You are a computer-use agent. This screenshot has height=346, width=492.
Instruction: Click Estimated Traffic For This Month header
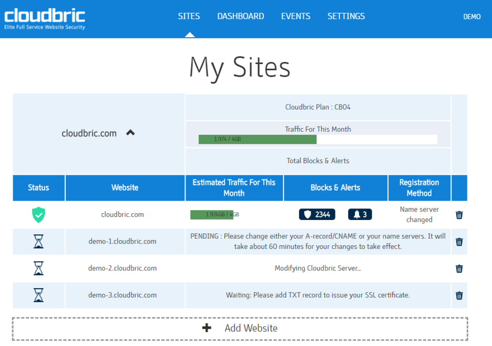(234, 188)
